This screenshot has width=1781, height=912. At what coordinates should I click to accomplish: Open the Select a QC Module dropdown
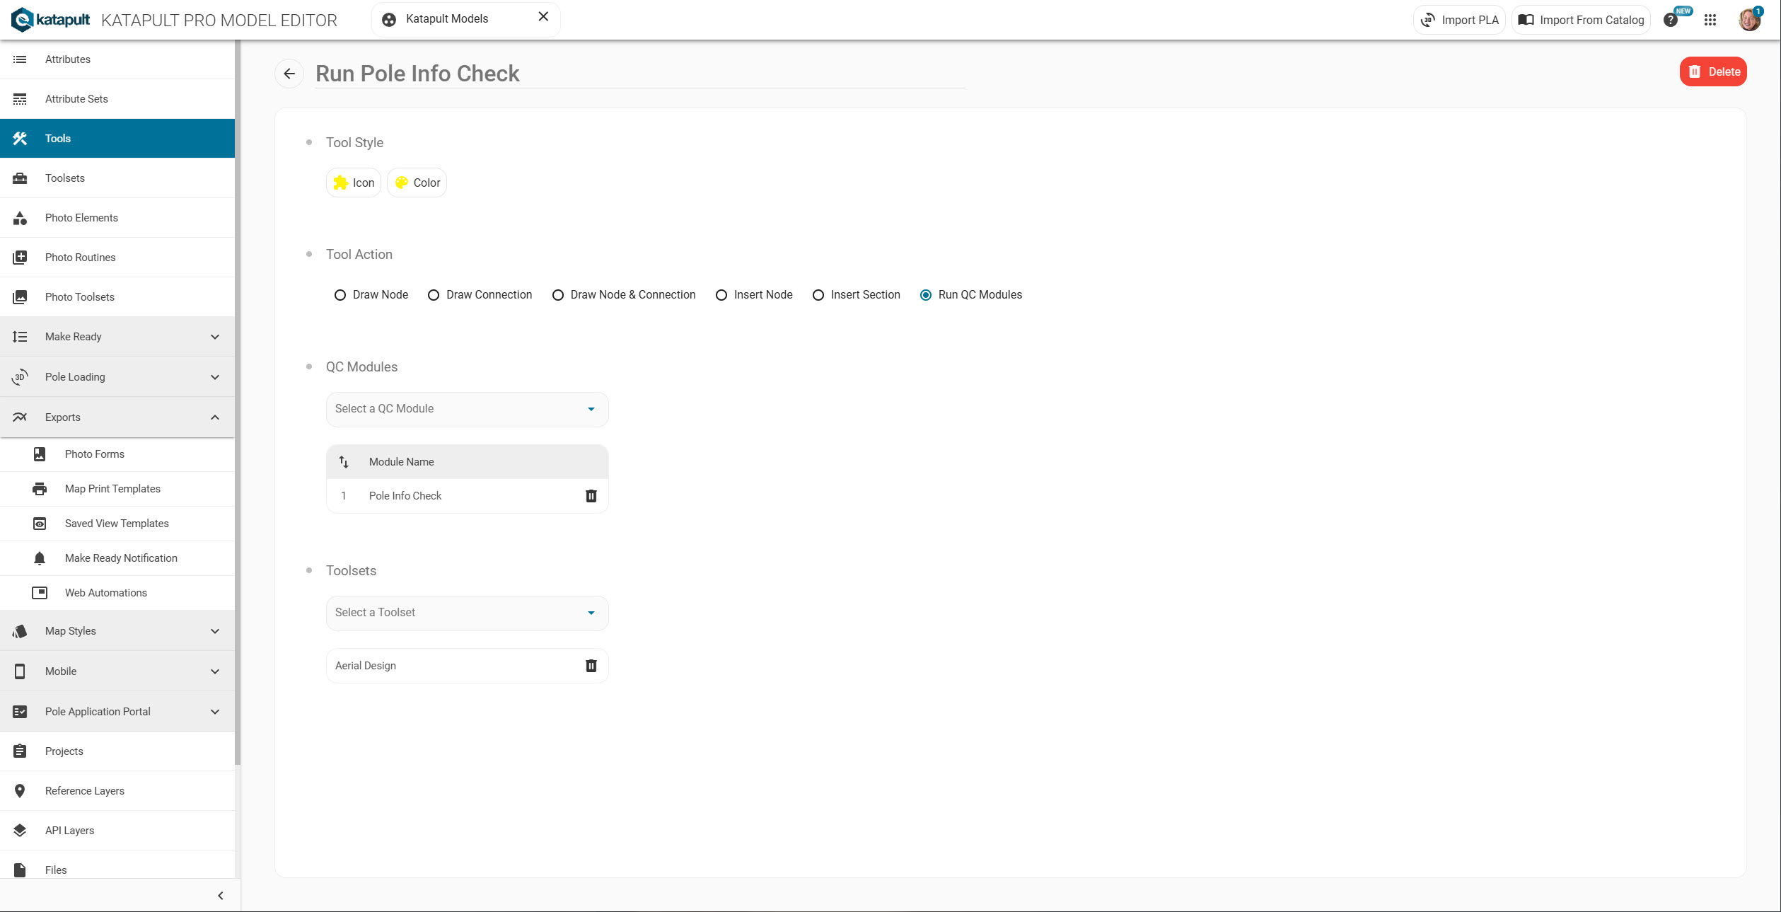[467, 409]
